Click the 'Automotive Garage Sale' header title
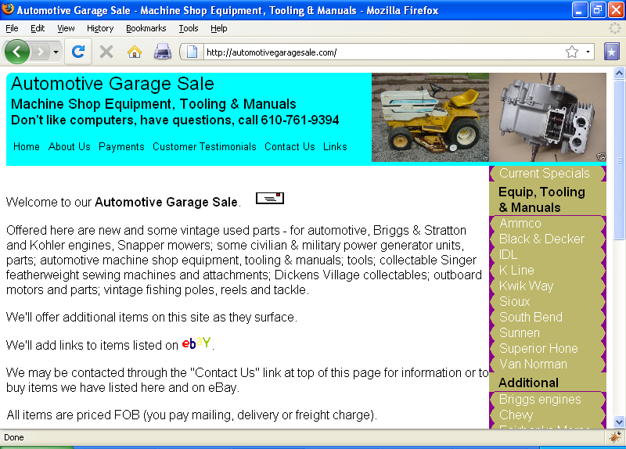Image resolution: width=626 pixels, height=449 pixels. click(113, 84)
